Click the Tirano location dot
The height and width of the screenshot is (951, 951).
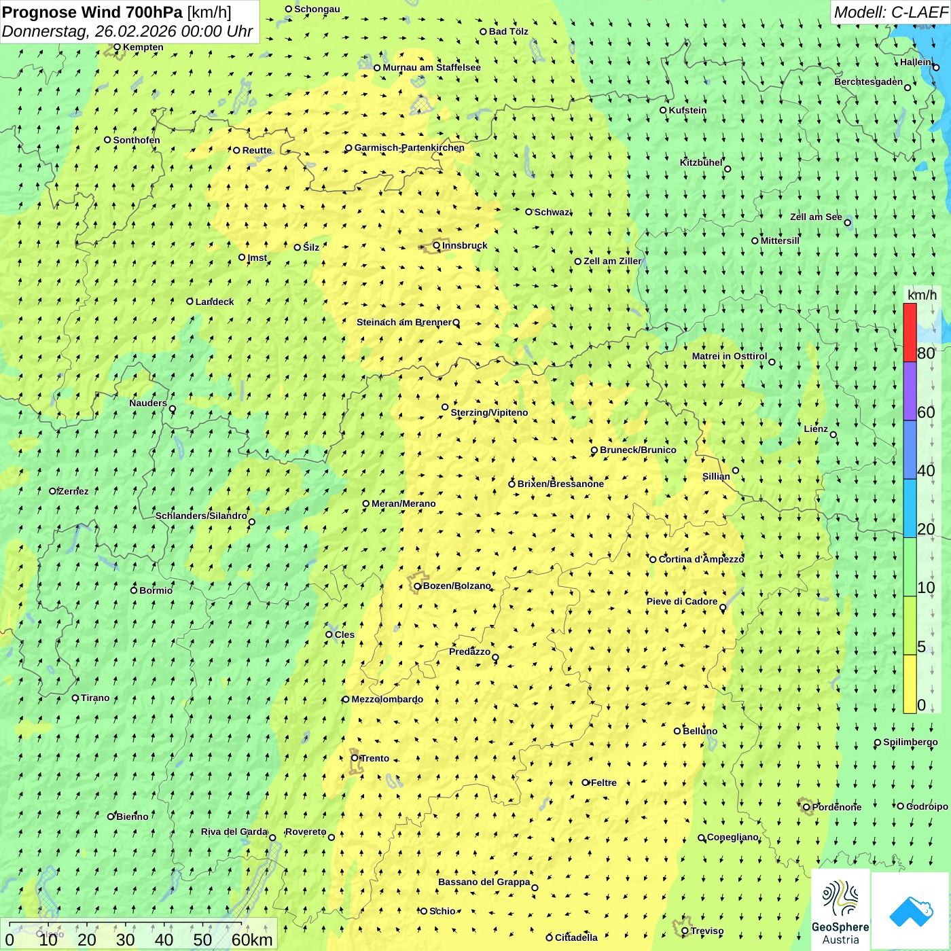coord(75,698)
